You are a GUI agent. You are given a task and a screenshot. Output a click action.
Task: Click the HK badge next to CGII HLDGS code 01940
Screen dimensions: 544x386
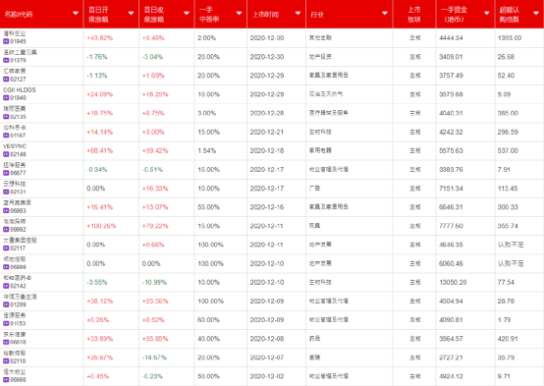[x=6, y=98]
